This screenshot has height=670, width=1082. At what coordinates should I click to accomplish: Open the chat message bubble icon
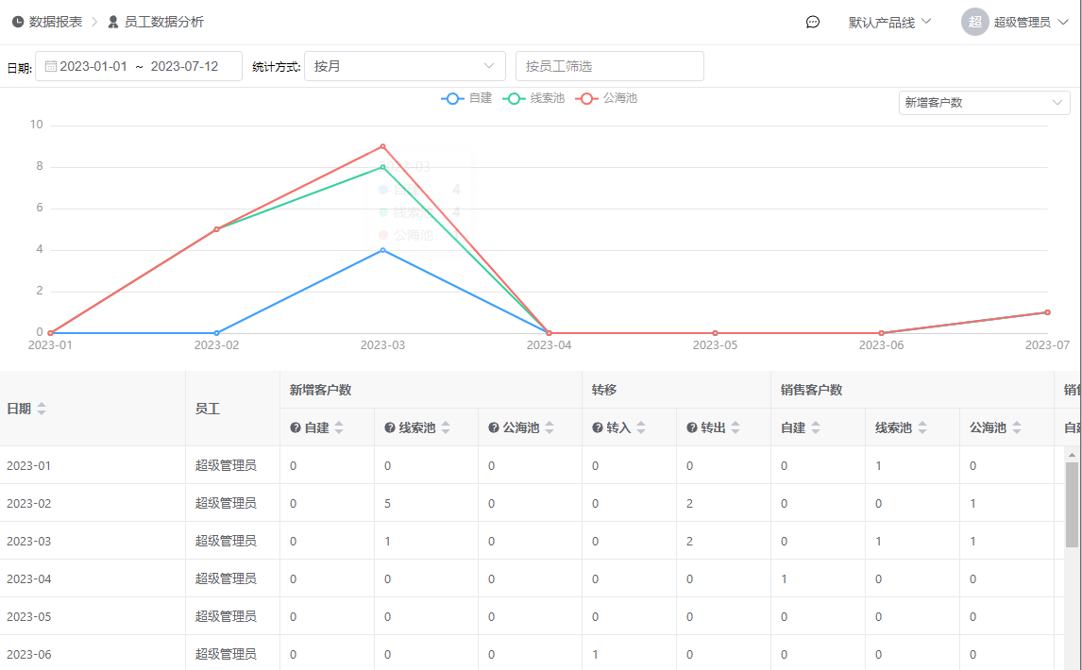813,22
